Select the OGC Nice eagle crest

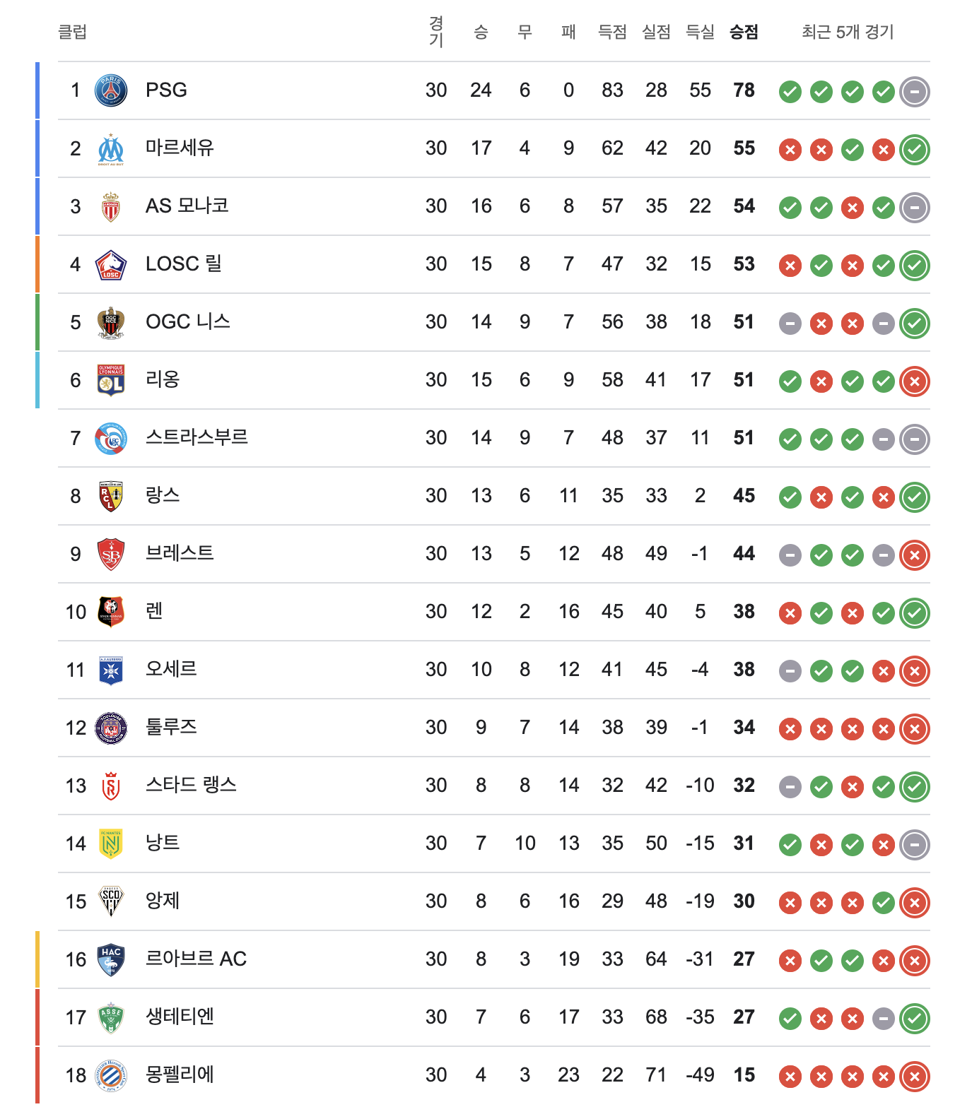click(x=111, y=323)
